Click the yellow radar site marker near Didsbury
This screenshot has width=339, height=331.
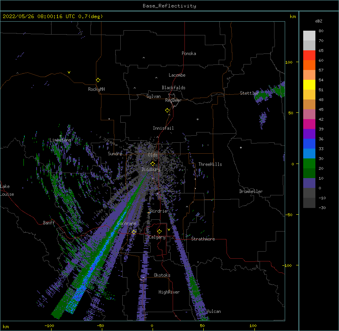[x=153, y=164]
